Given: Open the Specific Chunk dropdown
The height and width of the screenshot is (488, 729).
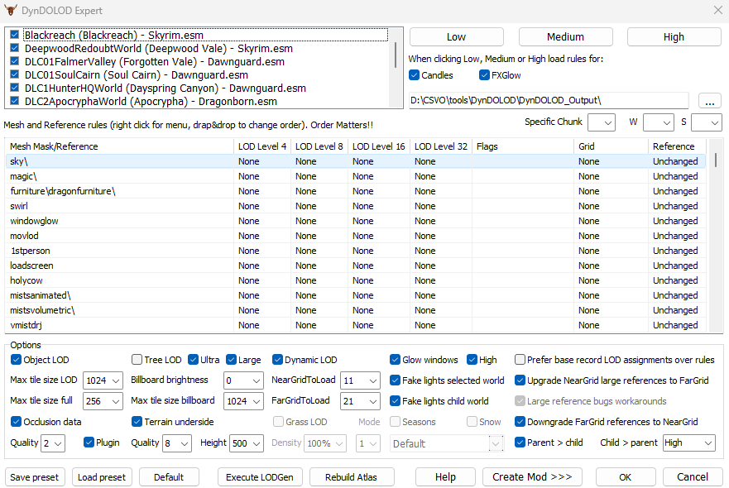Looking at the screenshot, I should (x=601, y=122).
